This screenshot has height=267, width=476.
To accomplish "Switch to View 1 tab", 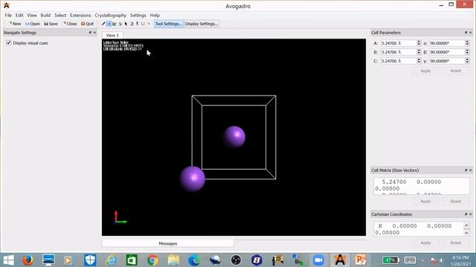I will 112,35.
